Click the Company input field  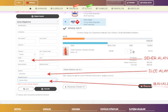pyautogui.click(x=37, y=35)
